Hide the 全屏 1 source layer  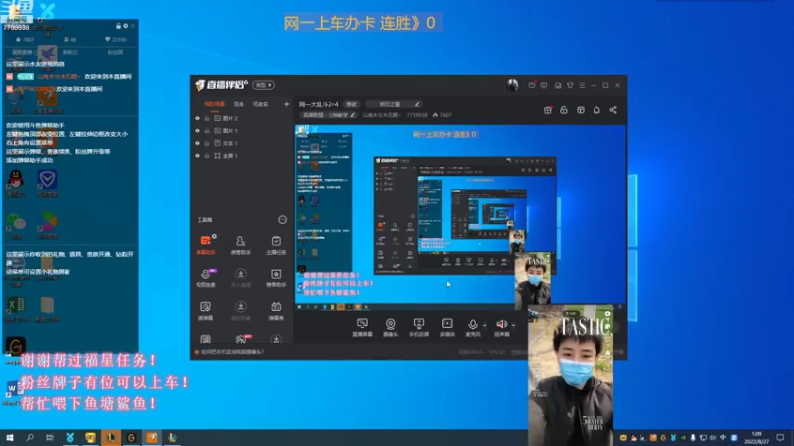(x=198, y=156)
